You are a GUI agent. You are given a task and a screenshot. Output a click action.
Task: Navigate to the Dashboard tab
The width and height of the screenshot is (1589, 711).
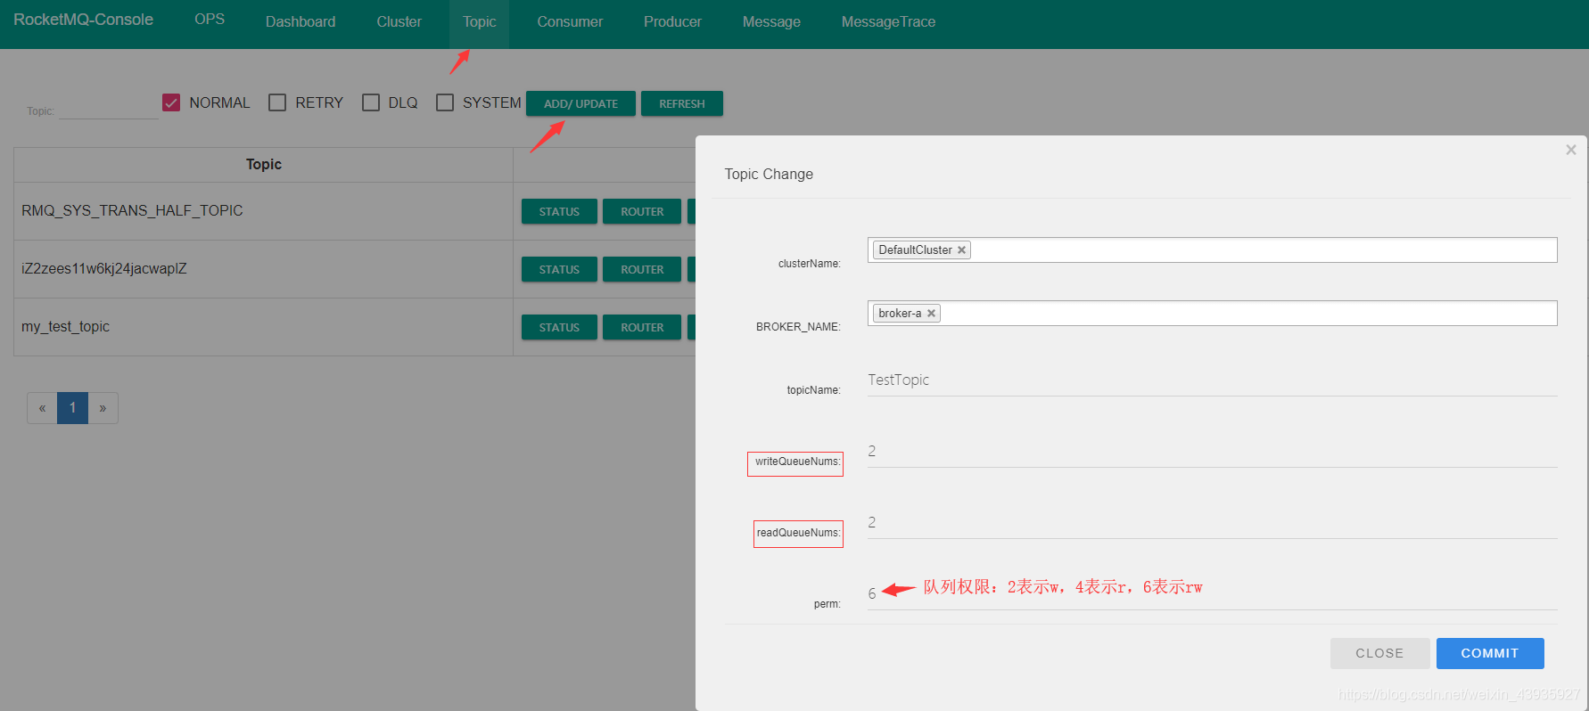click(x=301, y=22)
